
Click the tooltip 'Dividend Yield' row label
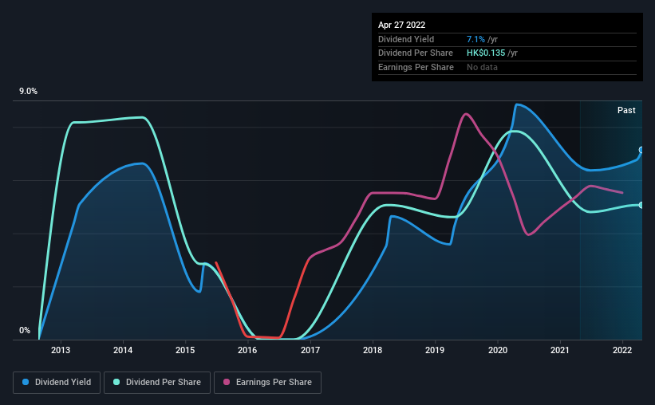click(406, 39)
